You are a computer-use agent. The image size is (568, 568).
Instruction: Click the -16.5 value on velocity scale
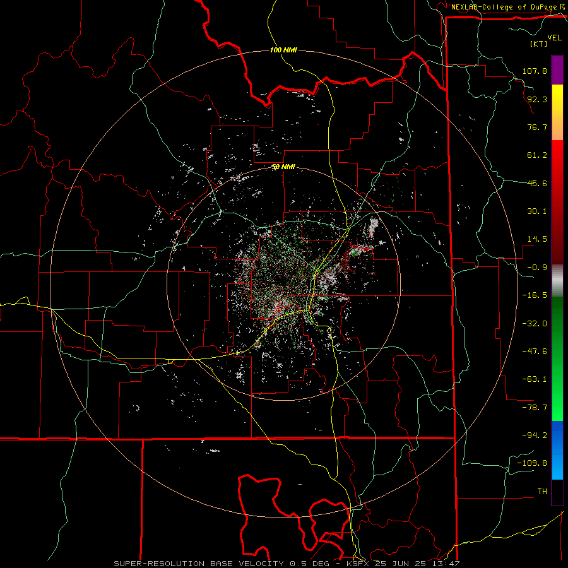(x=535, y=295)
